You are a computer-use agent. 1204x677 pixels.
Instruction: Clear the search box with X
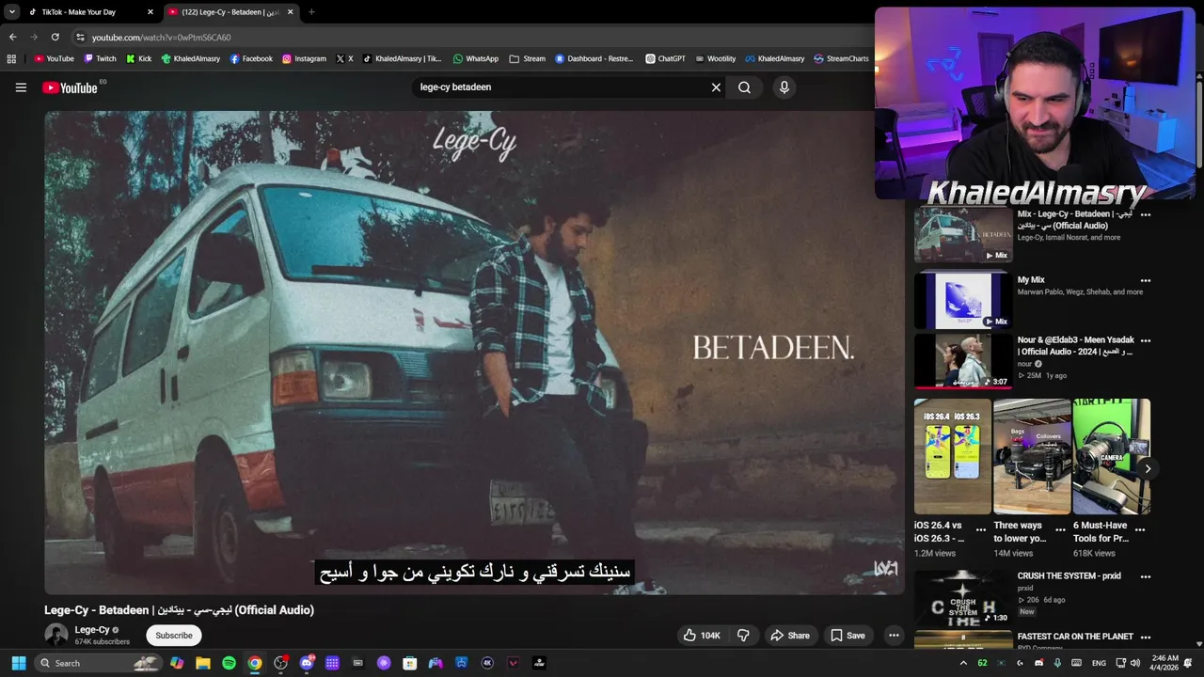tap(716, 87)
